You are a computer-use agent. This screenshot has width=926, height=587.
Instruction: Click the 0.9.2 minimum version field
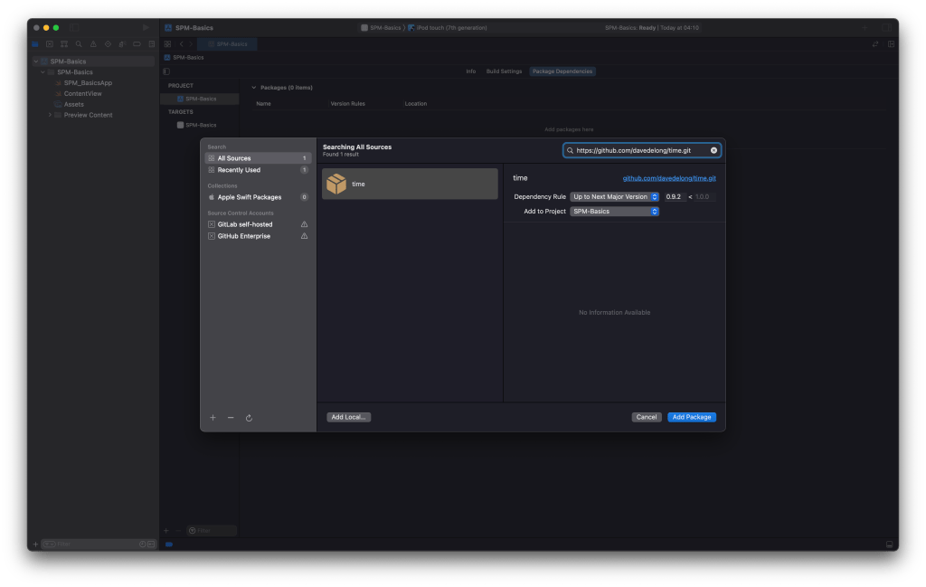(675, 196)
